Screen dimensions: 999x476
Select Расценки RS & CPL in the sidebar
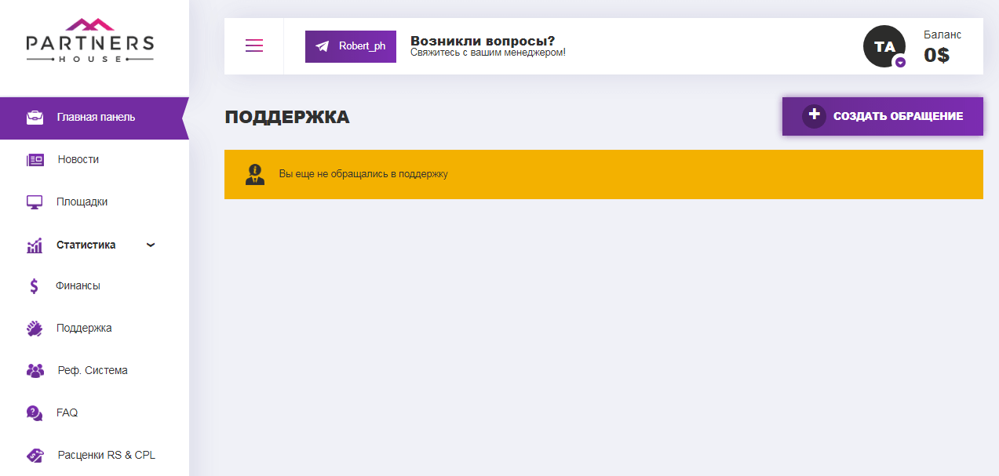point(104,454)
